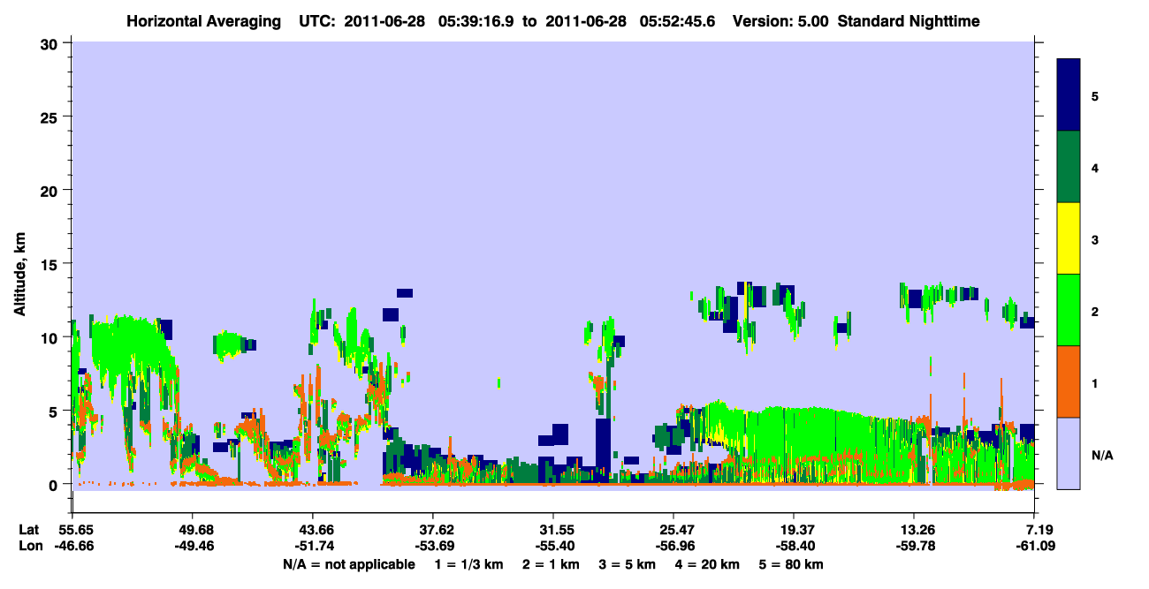Image resolution: width=1149 pixels, height=589 pixels.
Task: Click the altitude tick label 10
Action: tap(51, 337)
